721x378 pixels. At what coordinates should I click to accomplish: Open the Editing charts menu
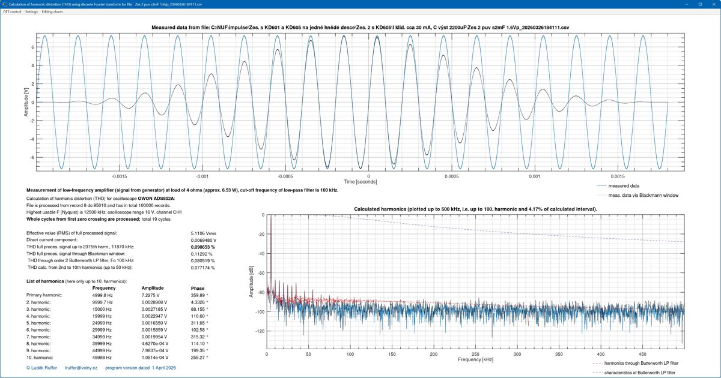(52, 12)
